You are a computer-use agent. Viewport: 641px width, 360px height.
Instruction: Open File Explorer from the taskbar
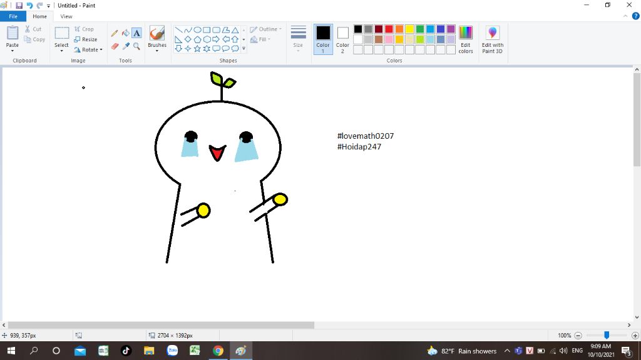[149, 351]
